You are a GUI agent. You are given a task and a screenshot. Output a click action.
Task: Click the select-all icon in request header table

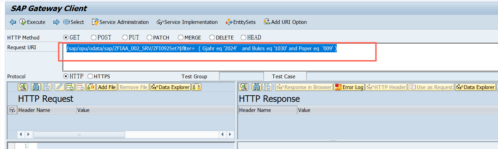(12, 110)
